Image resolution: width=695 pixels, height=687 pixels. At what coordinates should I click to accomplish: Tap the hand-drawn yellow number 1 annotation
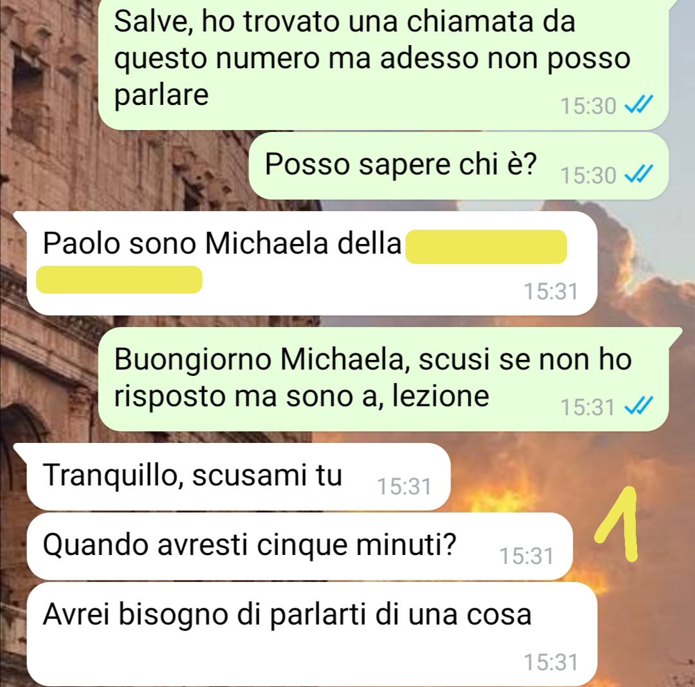[617, 523]
